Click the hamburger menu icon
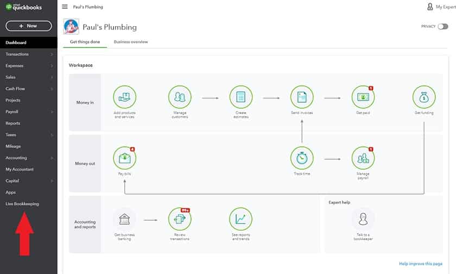The height and width of the screenshot is (274, 456). coord(65,7)
